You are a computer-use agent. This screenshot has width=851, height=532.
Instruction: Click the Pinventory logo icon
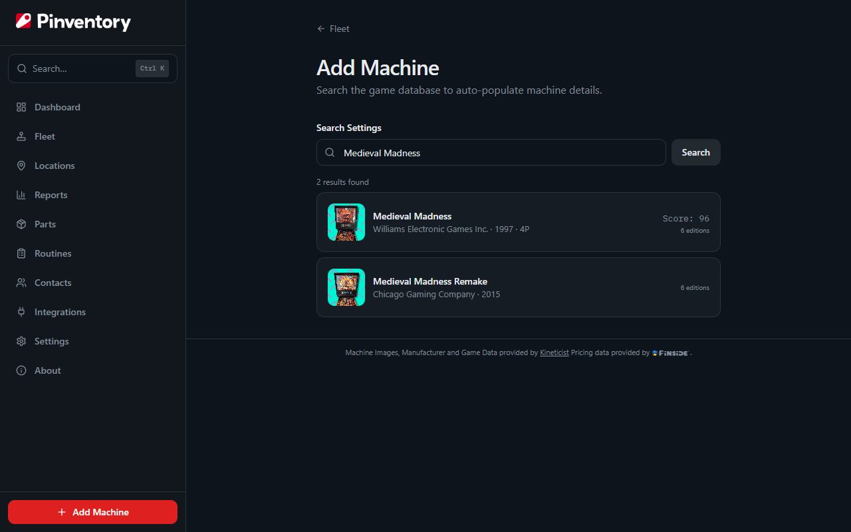tap(23, 21)
